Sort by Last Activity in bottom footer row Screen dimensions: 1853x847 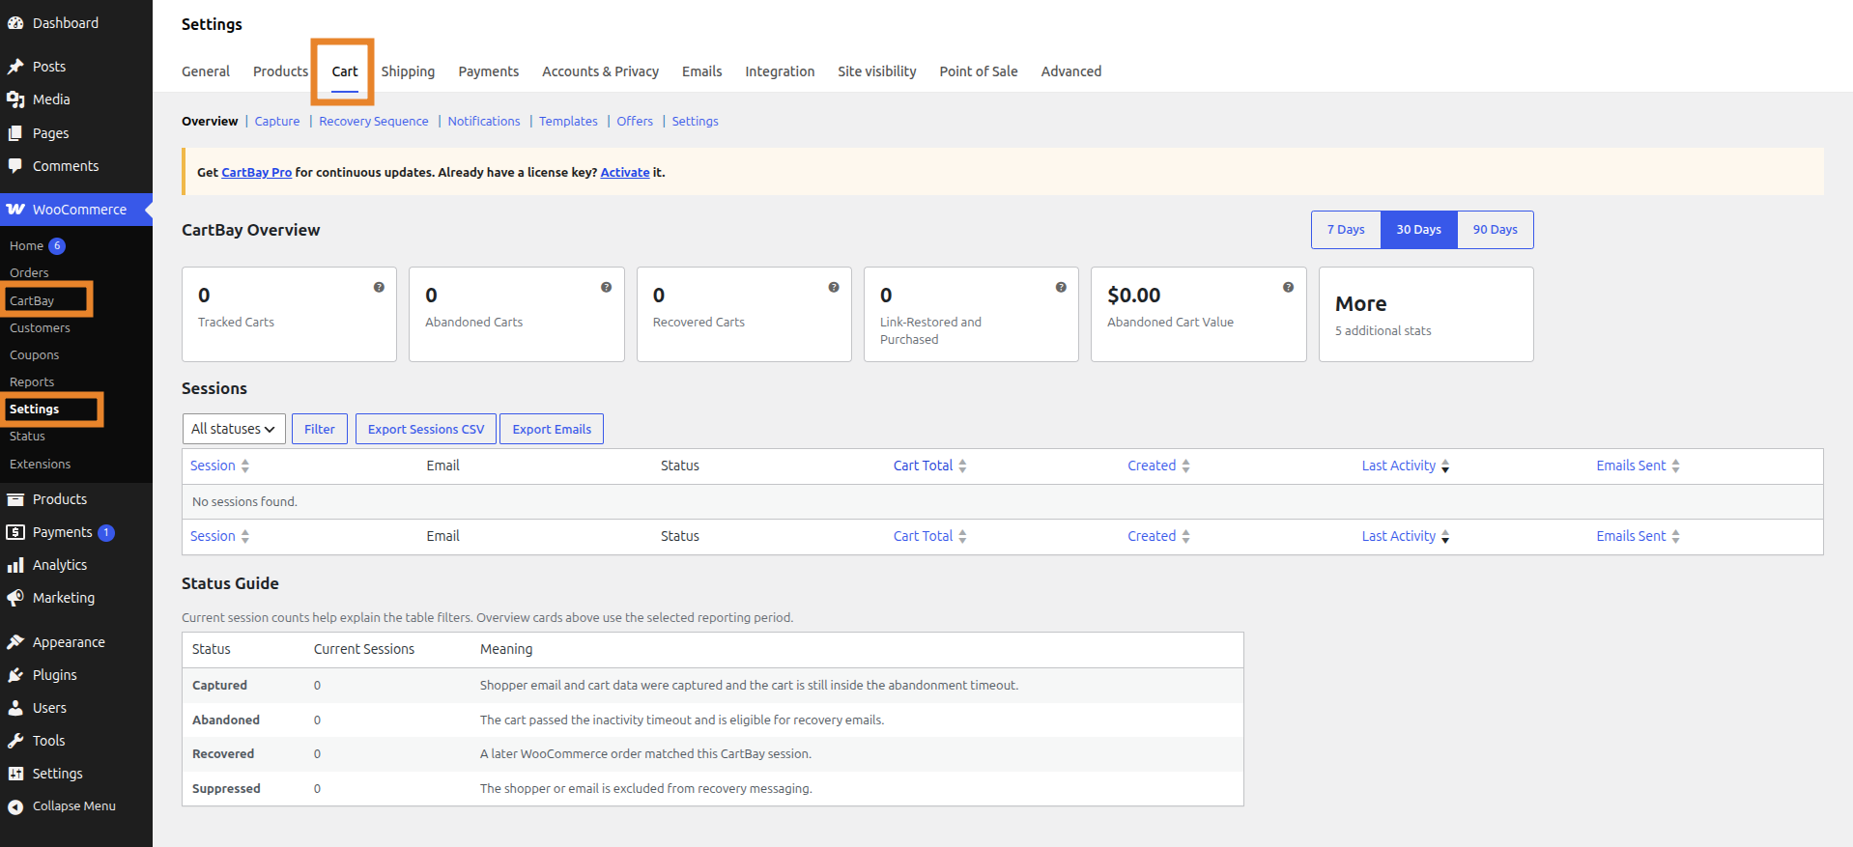tap(1406, 536)
